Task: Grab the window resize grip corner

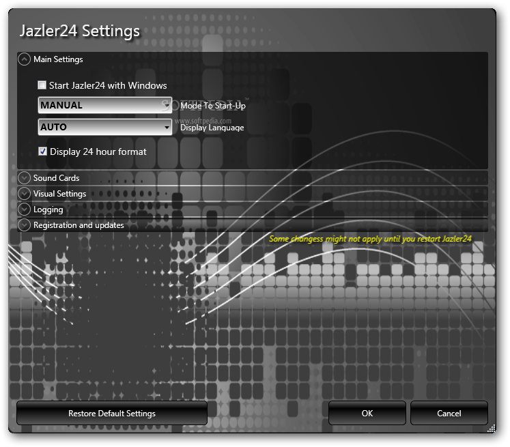Action: [x=491, y=428]
